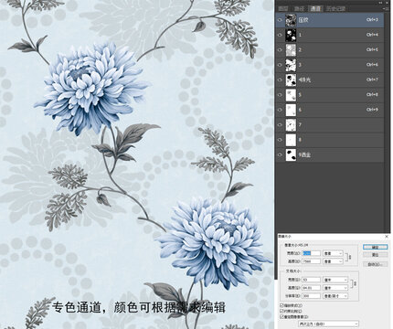Click the document height input field
Viewport: 393px width, 329px height.
click(312, 288)
